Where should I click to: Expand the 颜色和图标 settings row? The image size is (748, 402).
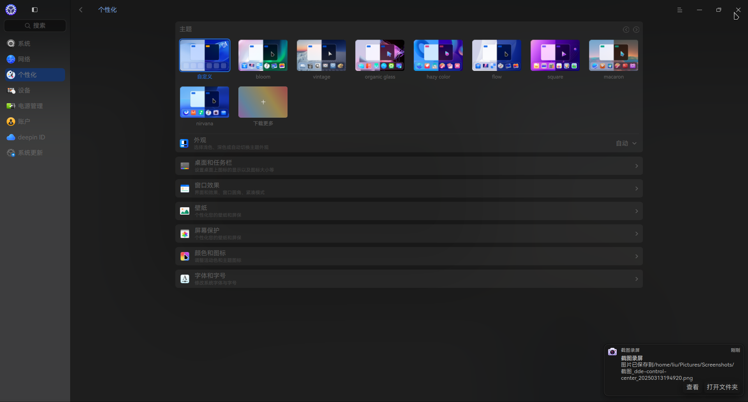tap(409, 256)
